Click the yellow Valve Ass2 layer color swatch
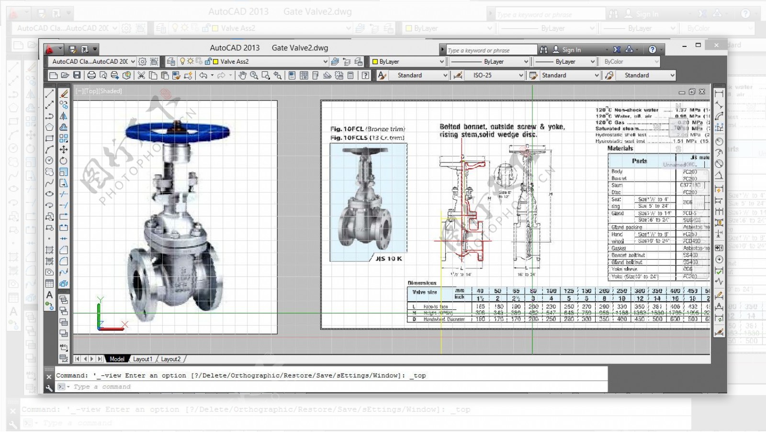 click(x=216, y=61)
